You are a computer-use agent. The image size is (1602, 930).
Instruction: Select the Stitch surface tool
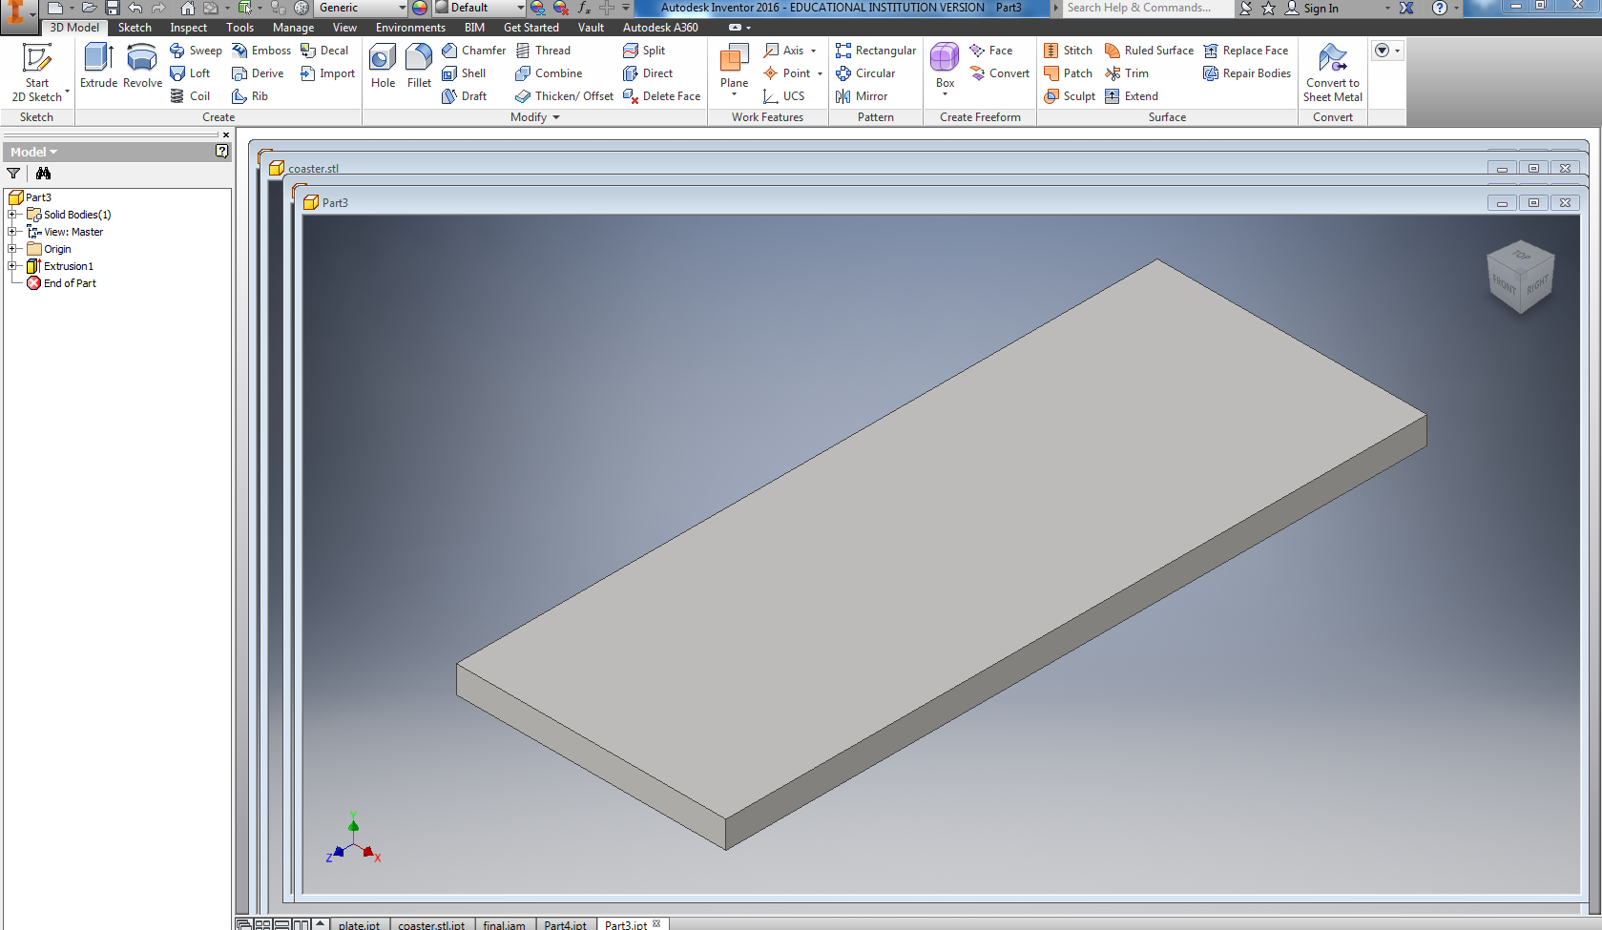[x=1069, y=51]
